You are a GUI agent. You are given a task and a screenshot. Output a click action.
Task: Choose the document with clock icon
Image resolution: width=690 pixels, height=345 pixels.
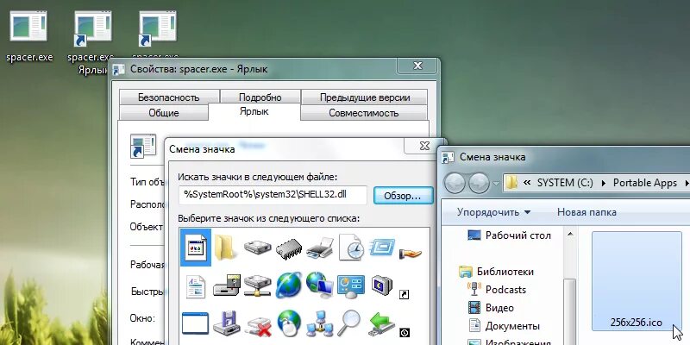[x=351, y=248]
